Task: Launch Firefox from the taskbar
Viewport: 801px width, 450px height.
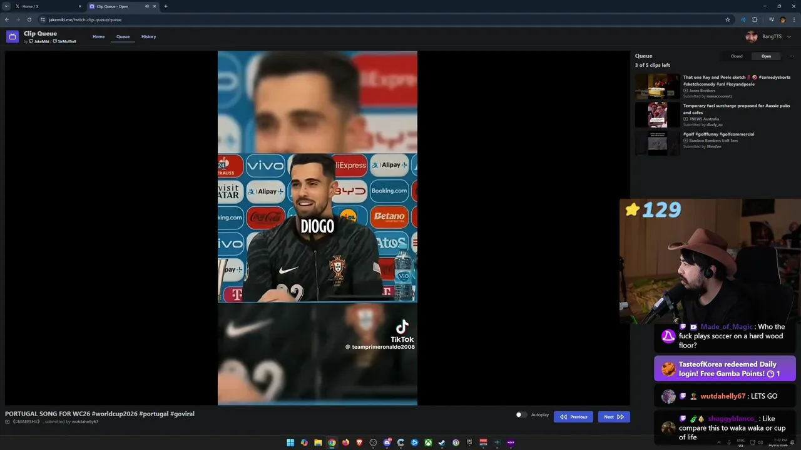Action: (x=345, y=442)
